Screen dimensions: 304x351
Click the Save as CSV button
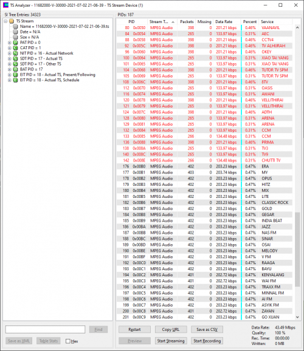point(207,329)
